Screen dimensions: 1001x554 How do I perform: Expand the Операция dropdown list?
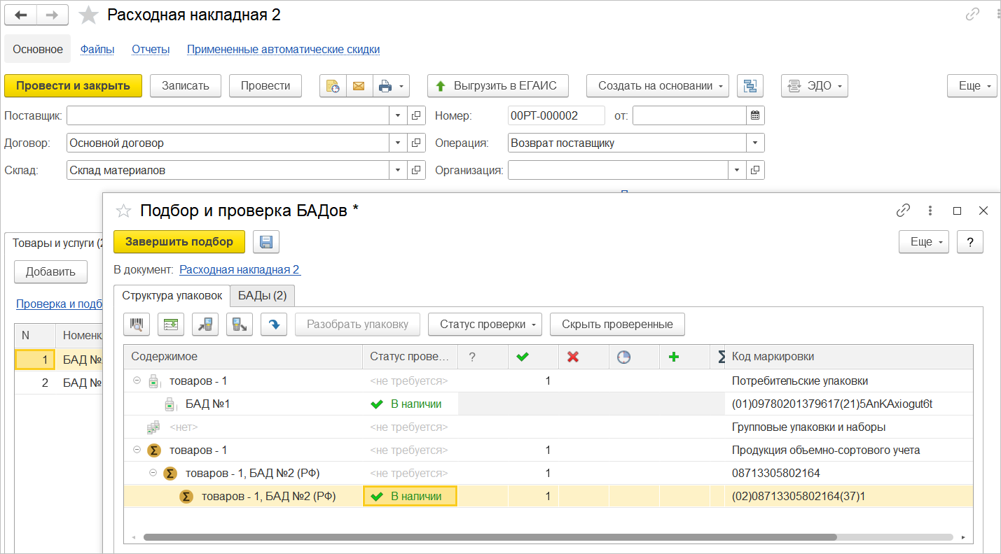(755, 143)
